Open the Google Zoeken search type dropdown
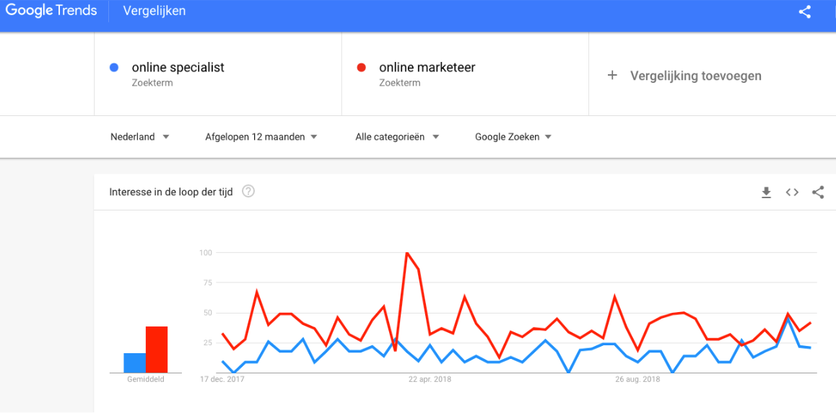 [513, 137]
